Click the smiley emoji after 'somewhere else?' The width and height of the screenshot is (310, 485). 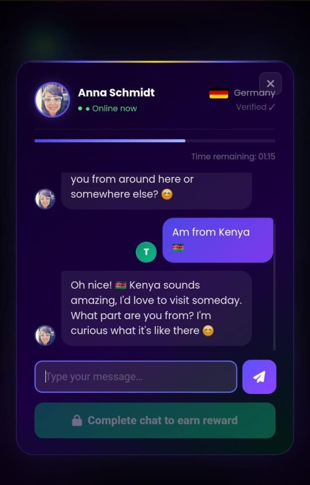(x=167, y=195)
